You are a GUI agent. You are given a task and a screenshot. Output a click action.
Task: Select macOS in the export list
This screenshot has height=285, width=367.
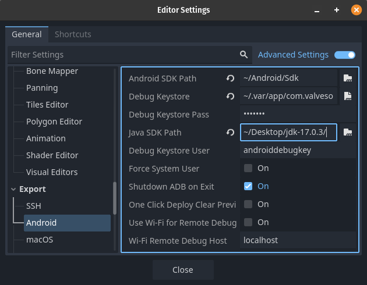(x=40, y=240)
